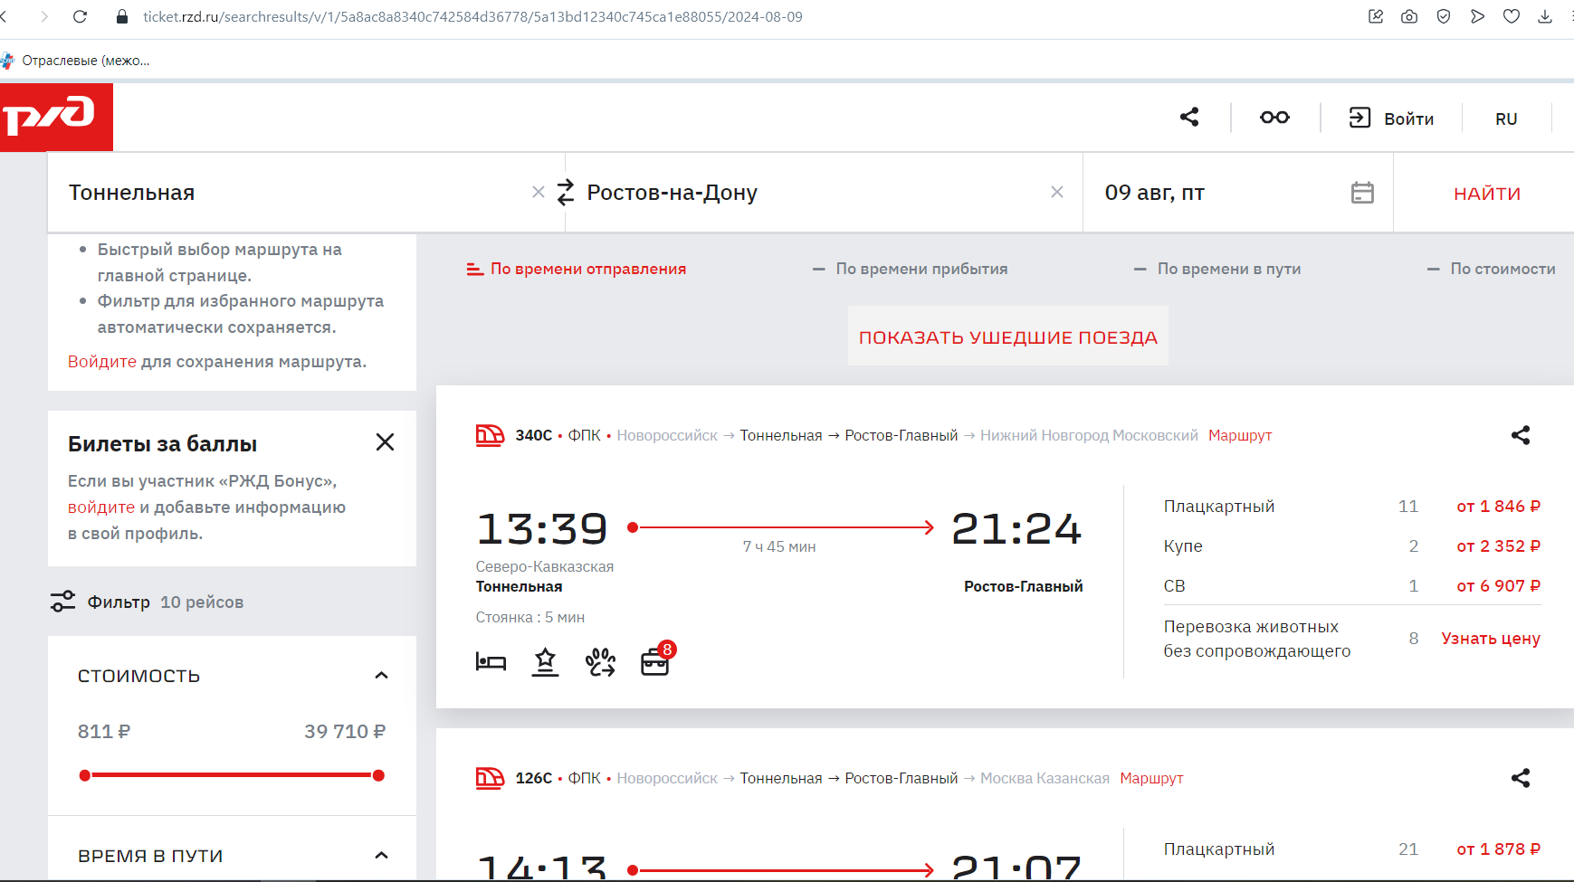Click the browser edit page icon
The image size is (1574, 882).
click(x=1376, y=16)
